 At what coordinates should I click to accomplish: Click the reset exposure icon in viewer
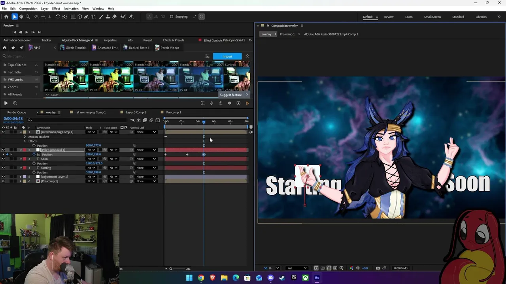click(x=358, y=268)
